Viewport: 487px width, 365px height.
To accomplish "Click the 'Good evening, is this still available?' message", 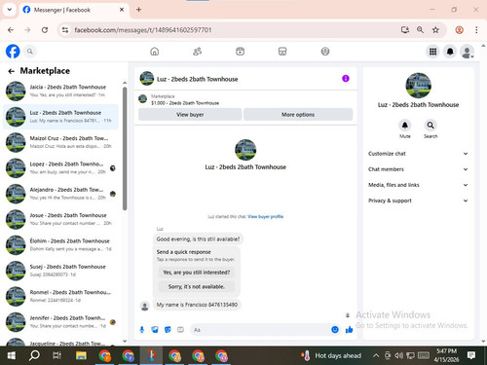I will 198,239.
